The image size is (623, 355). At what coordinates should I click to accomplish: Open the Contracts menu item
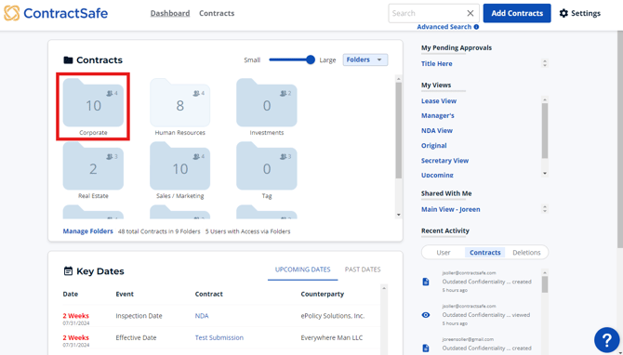point(217,13)
